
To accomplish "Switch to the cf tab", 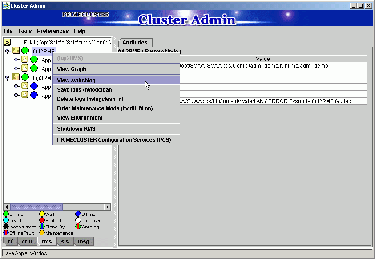I will [10, 242].
